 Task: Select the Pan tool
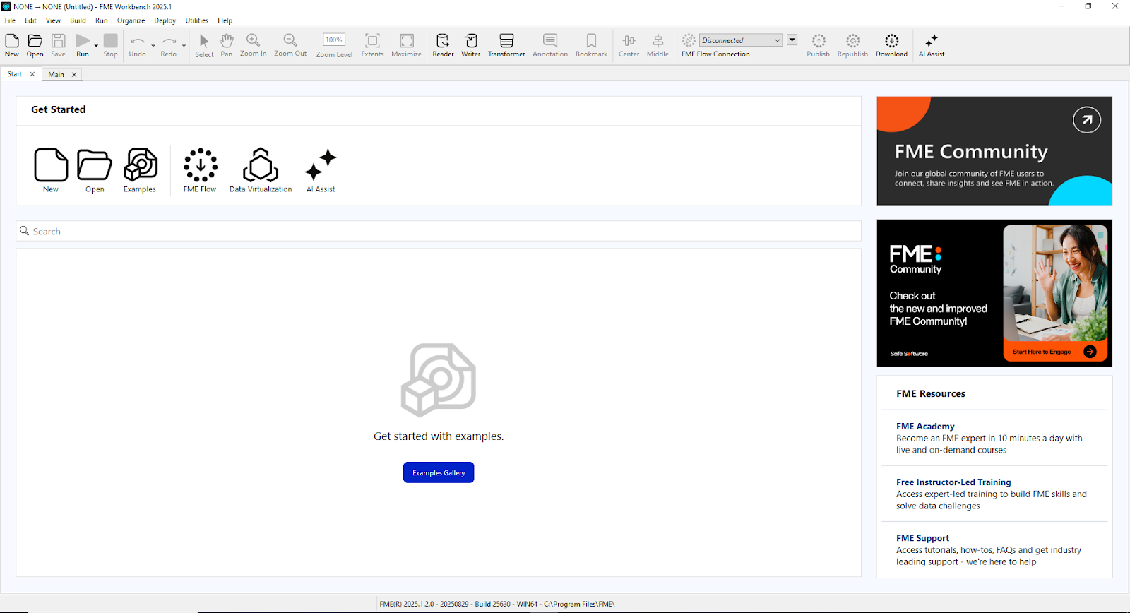pyautogui.click(x=226, y=45)
